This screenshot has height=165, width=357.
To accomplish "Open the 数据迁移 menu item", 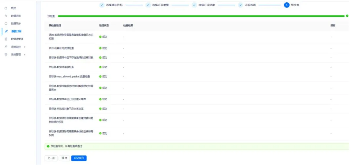I will click(x=16, y=16).
